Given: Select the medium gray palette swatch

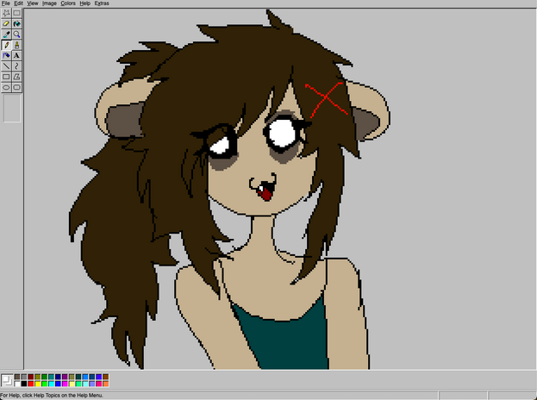Looking at the screenshot, I should pos(24,377).
